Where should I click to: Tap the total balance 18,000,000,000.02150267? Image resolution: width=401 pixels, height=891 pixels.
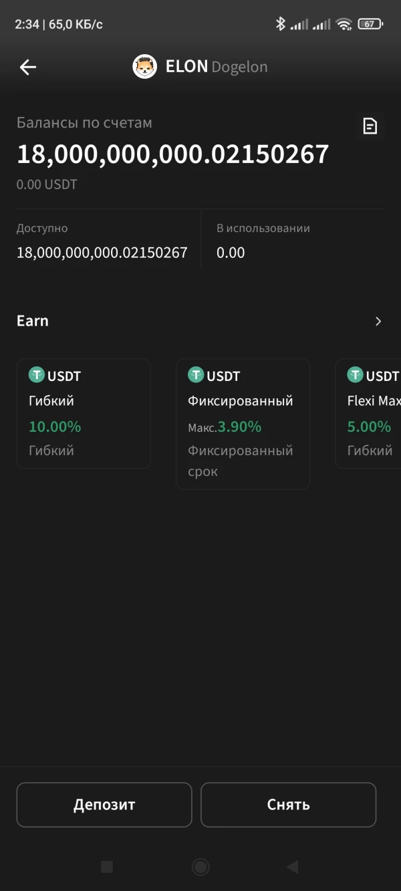(x=172, y=154)
